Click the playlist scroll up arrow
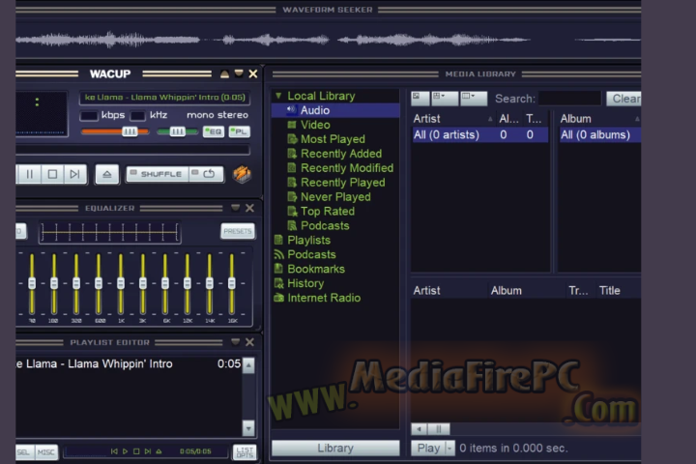Viewport: 696px width, 464px height. [x=248, y=365]
